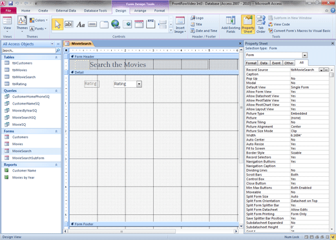Switch to the Format ribbon tab
This screenshot has height=240, width=336.
(x=160, y=10)
